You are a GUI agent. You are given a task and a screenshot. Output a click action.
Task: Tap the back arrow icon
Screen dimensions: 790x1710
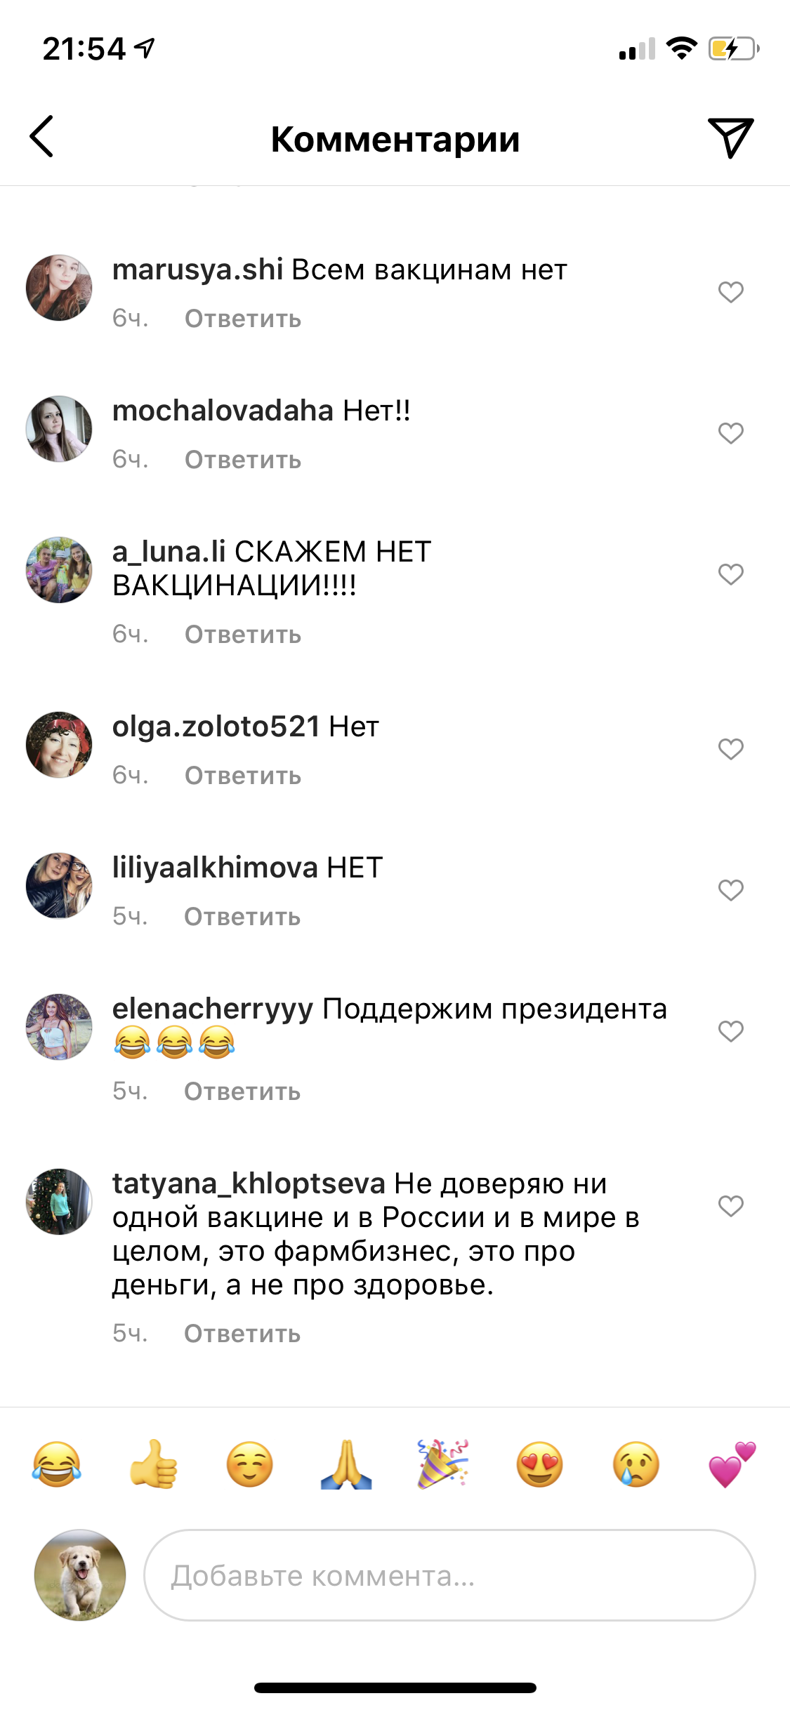(x=41, y=136)
